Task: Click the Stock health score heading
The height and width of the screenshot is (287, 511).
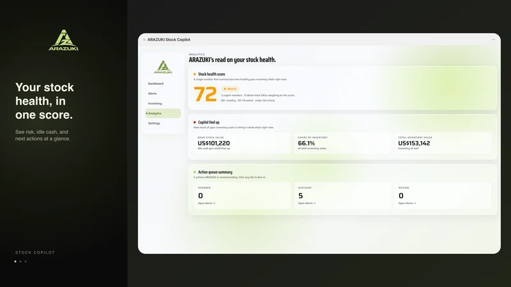Action: [x=211, y=74]
